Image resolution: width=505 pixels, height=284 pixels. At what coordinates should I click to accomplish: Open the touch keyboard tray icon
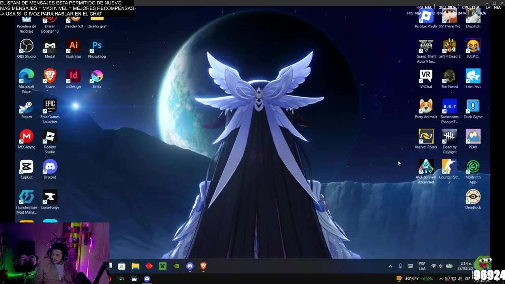click(410, 266)
